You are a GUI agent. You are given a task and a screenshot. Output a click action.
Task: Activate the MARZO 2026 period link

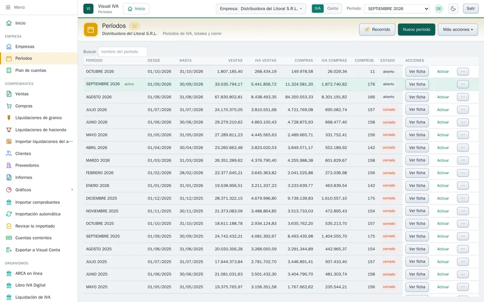(x=443, y=161)
